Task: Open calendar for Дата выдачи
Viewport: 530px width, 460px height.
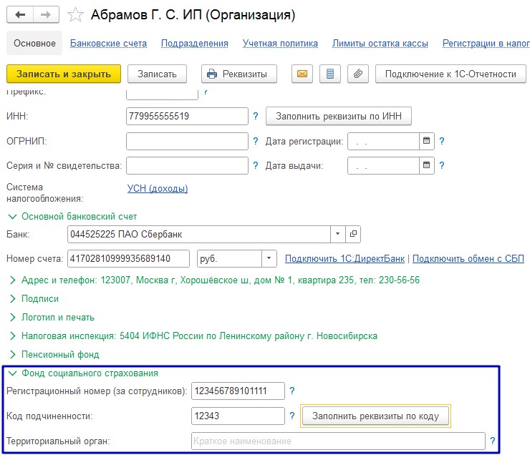Action: (x=427, y=165)
